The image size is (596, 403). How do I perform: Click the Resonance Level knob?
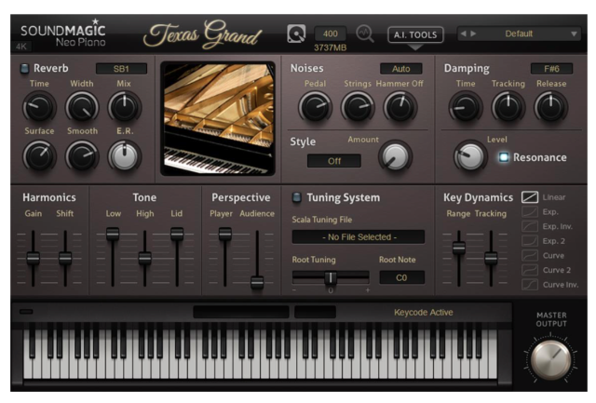470,156
